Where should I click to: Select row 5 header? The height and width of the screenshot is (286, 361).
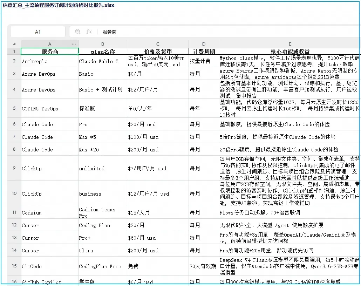(x=14, y=108)
